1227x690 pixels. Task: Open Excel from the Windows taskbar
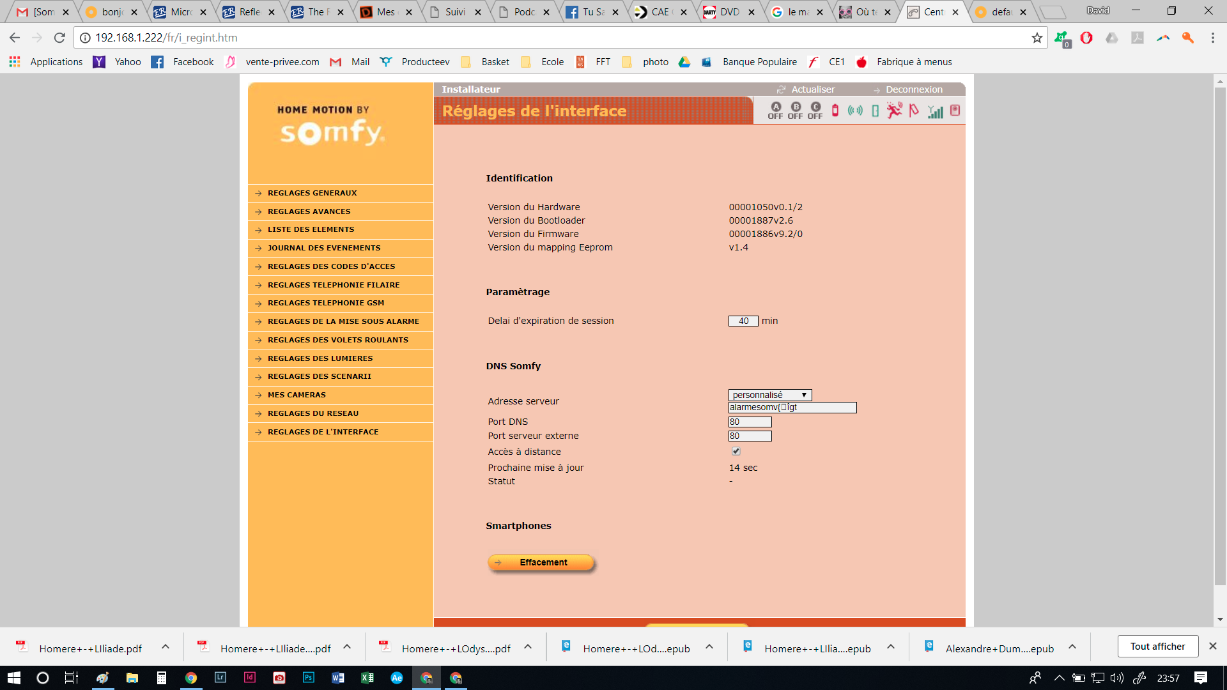point(367,678)
